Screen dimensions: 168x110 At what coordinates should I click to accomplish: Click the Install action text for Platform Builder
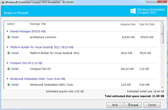(x=15, y=53)
